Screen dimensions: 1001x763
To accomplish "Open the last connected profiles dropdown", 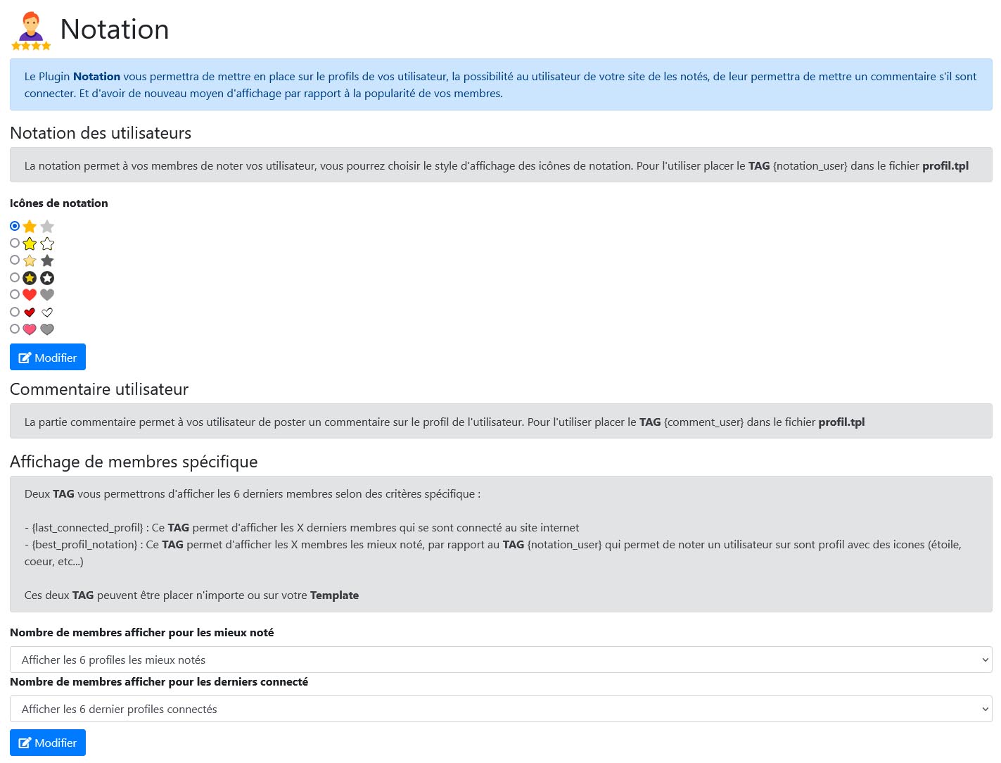I will pyautogui.click(x=501, y=709).
